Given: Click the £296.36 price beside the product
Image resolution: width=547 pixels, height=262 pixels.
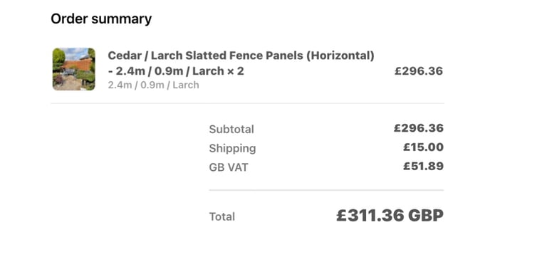Looking at the screenshot, I should click(x=419, y=71).
